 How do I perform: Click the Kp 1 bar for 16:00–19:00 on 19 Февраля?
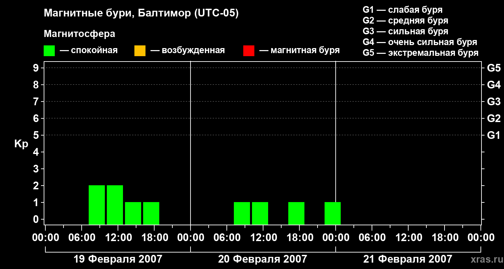(151, 213)
